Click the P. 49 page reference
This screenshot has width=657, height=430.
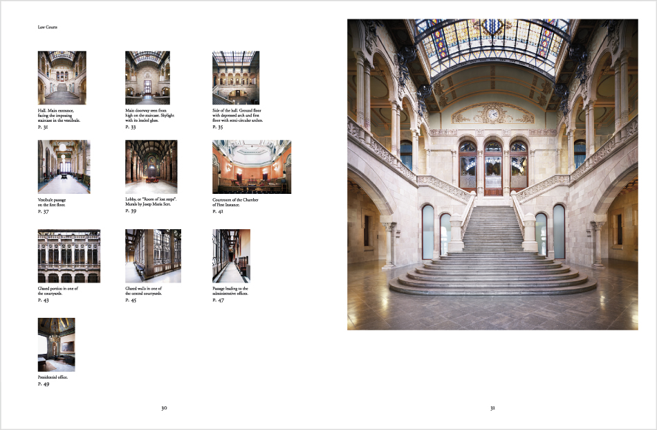click(44, 384)
